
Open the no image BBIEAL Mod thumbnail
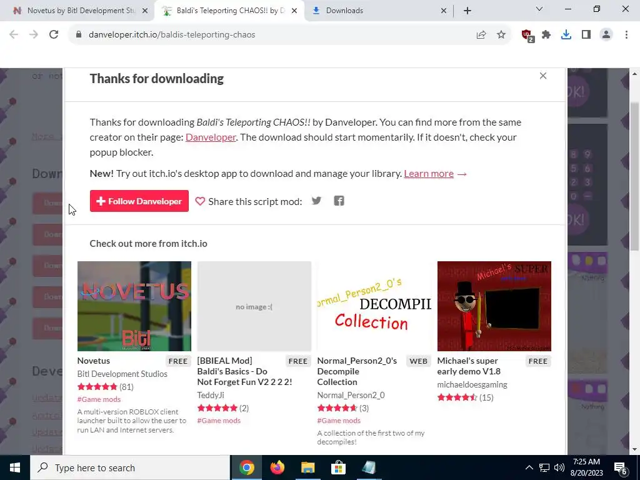(254, 306)
